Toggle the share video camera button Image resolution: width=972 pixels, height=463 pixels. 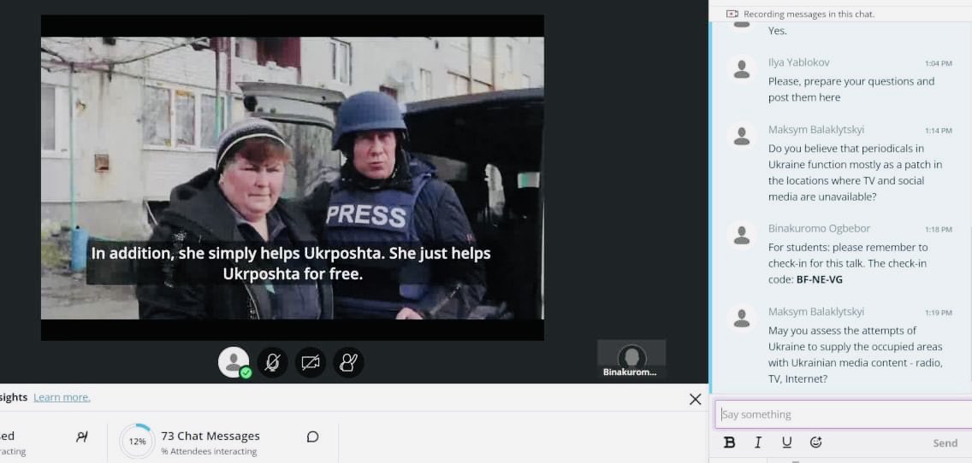tap(310, 363)
